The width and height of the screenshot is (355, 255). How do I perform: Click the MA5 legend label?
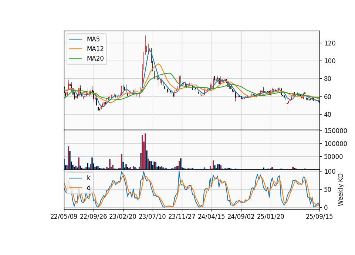click(93, 39)
